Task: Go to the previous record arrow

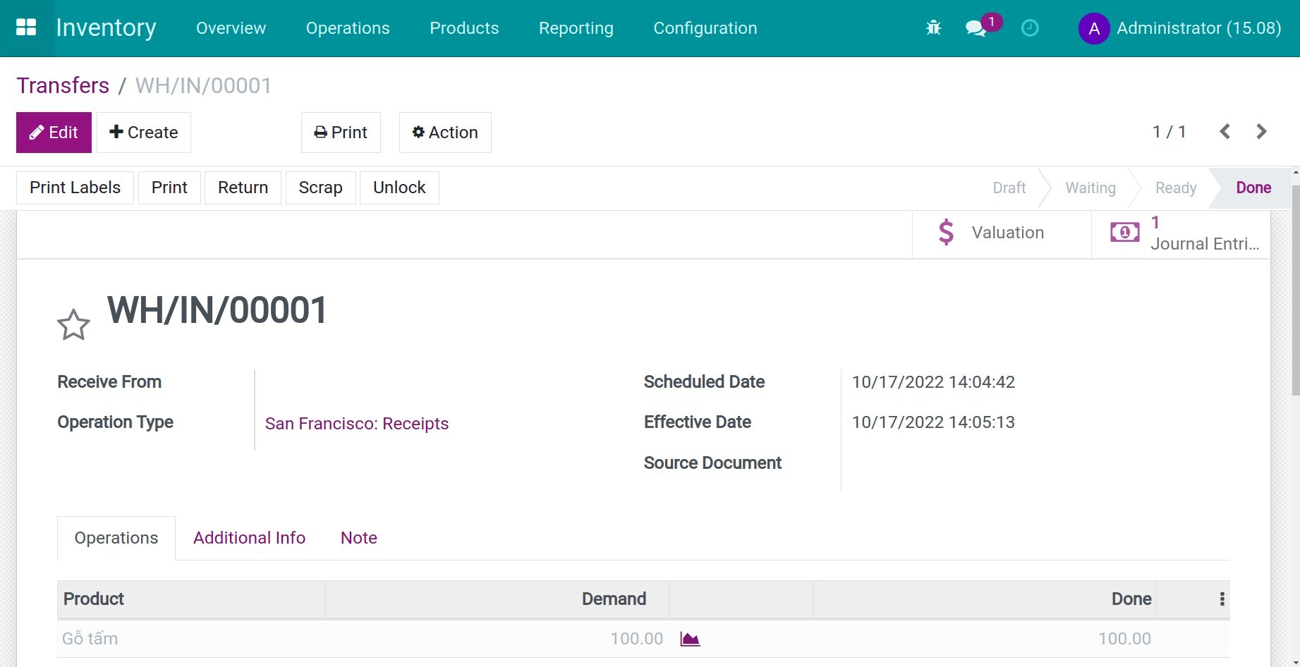Action: coord(1225,132)
